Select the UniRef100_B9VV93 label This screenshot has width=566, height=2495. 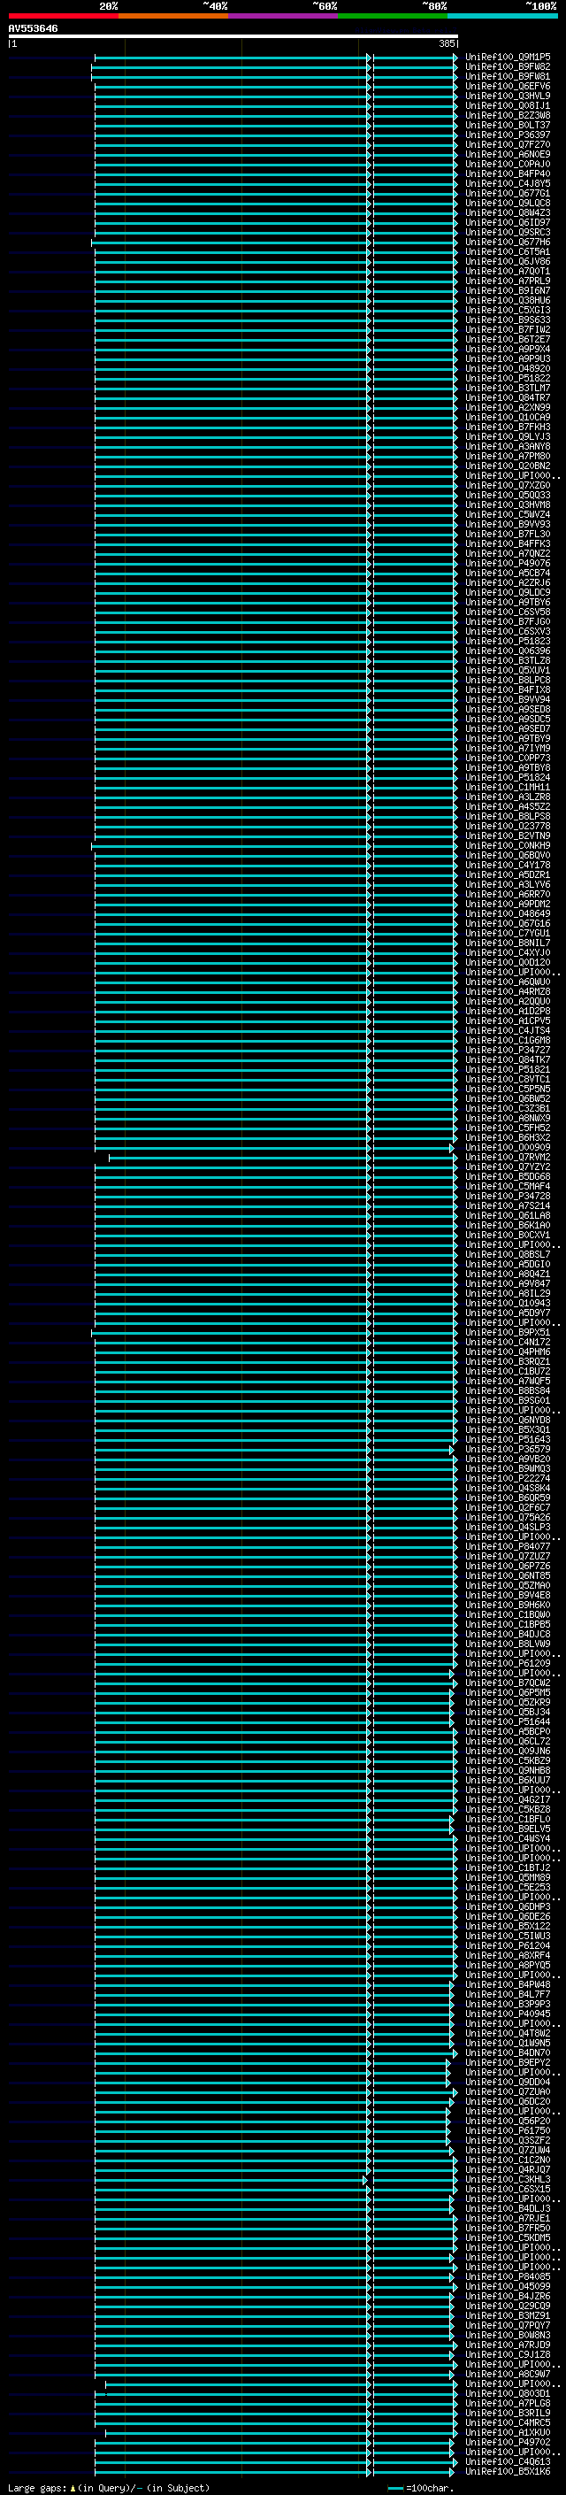click(508, 524)
